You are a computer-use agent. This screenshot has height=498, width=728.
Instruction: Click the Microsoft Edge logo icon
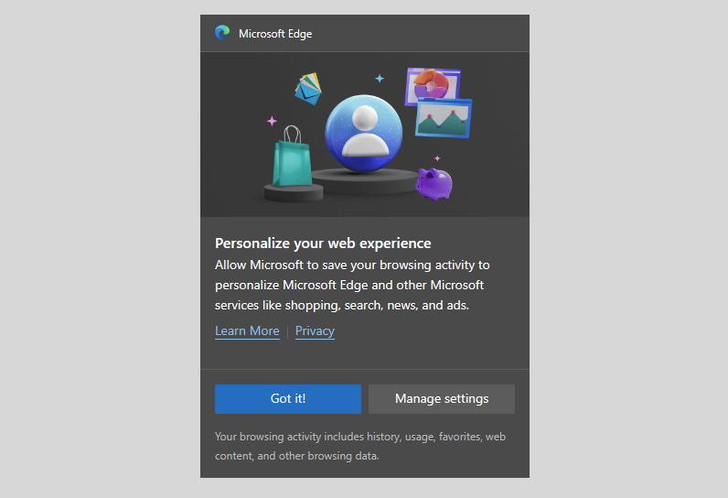pyautogui.click(x=222, y=33)
